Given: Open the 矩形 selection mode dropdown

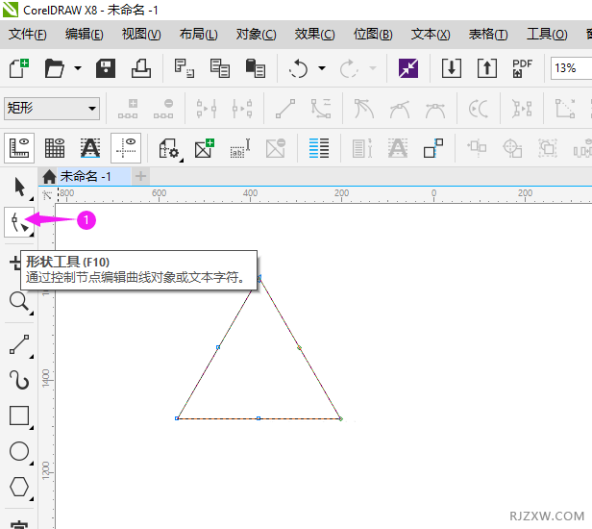Looking at the screenshot, I should tap(52, 109).
